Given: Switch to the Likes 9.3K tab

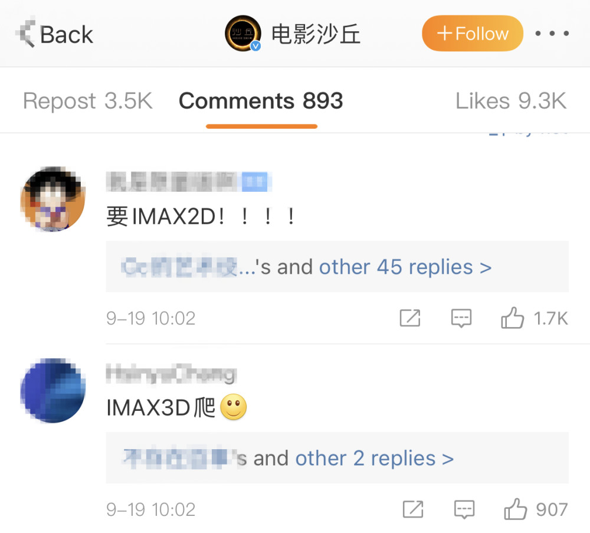Looking at the screenshot, I should click(510, 101).
